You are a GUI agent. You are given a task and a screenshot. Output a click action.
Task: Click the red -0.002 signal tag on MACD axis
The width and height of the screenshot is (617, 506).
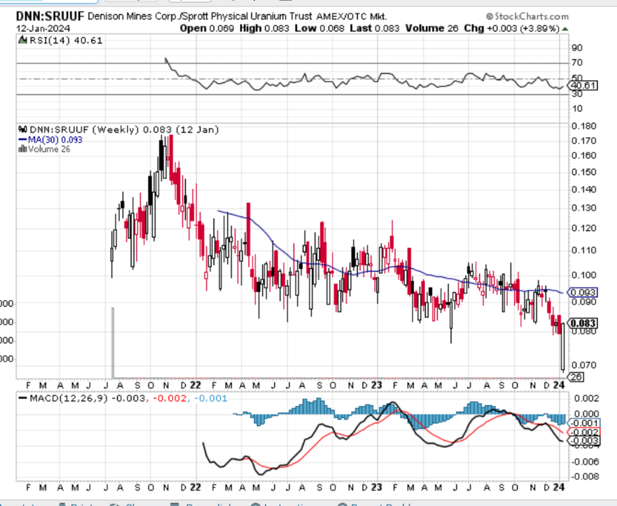coord(585,432)
